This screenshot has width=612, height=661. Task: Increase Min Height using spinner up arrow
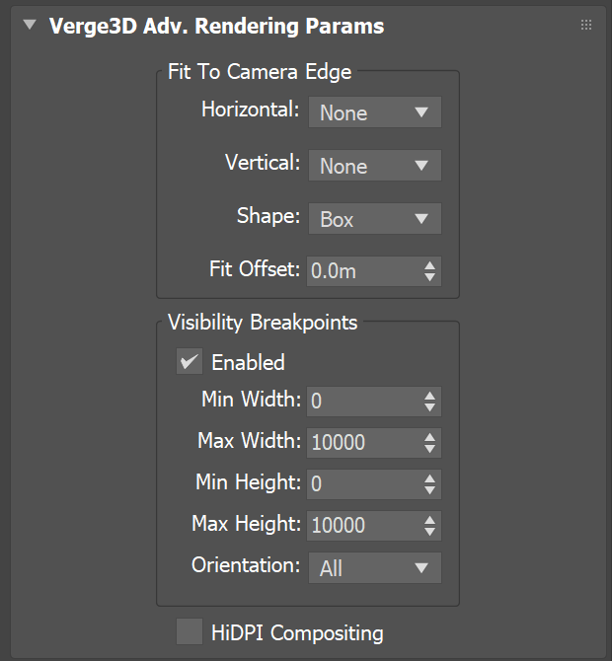429,479
